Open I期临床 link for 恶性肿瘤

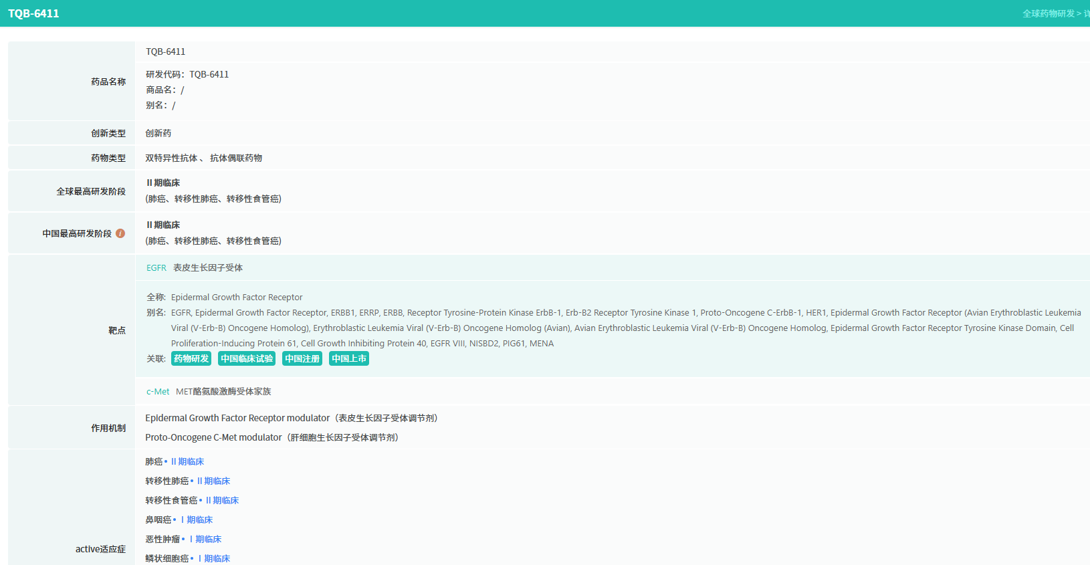tap(205, 539)
